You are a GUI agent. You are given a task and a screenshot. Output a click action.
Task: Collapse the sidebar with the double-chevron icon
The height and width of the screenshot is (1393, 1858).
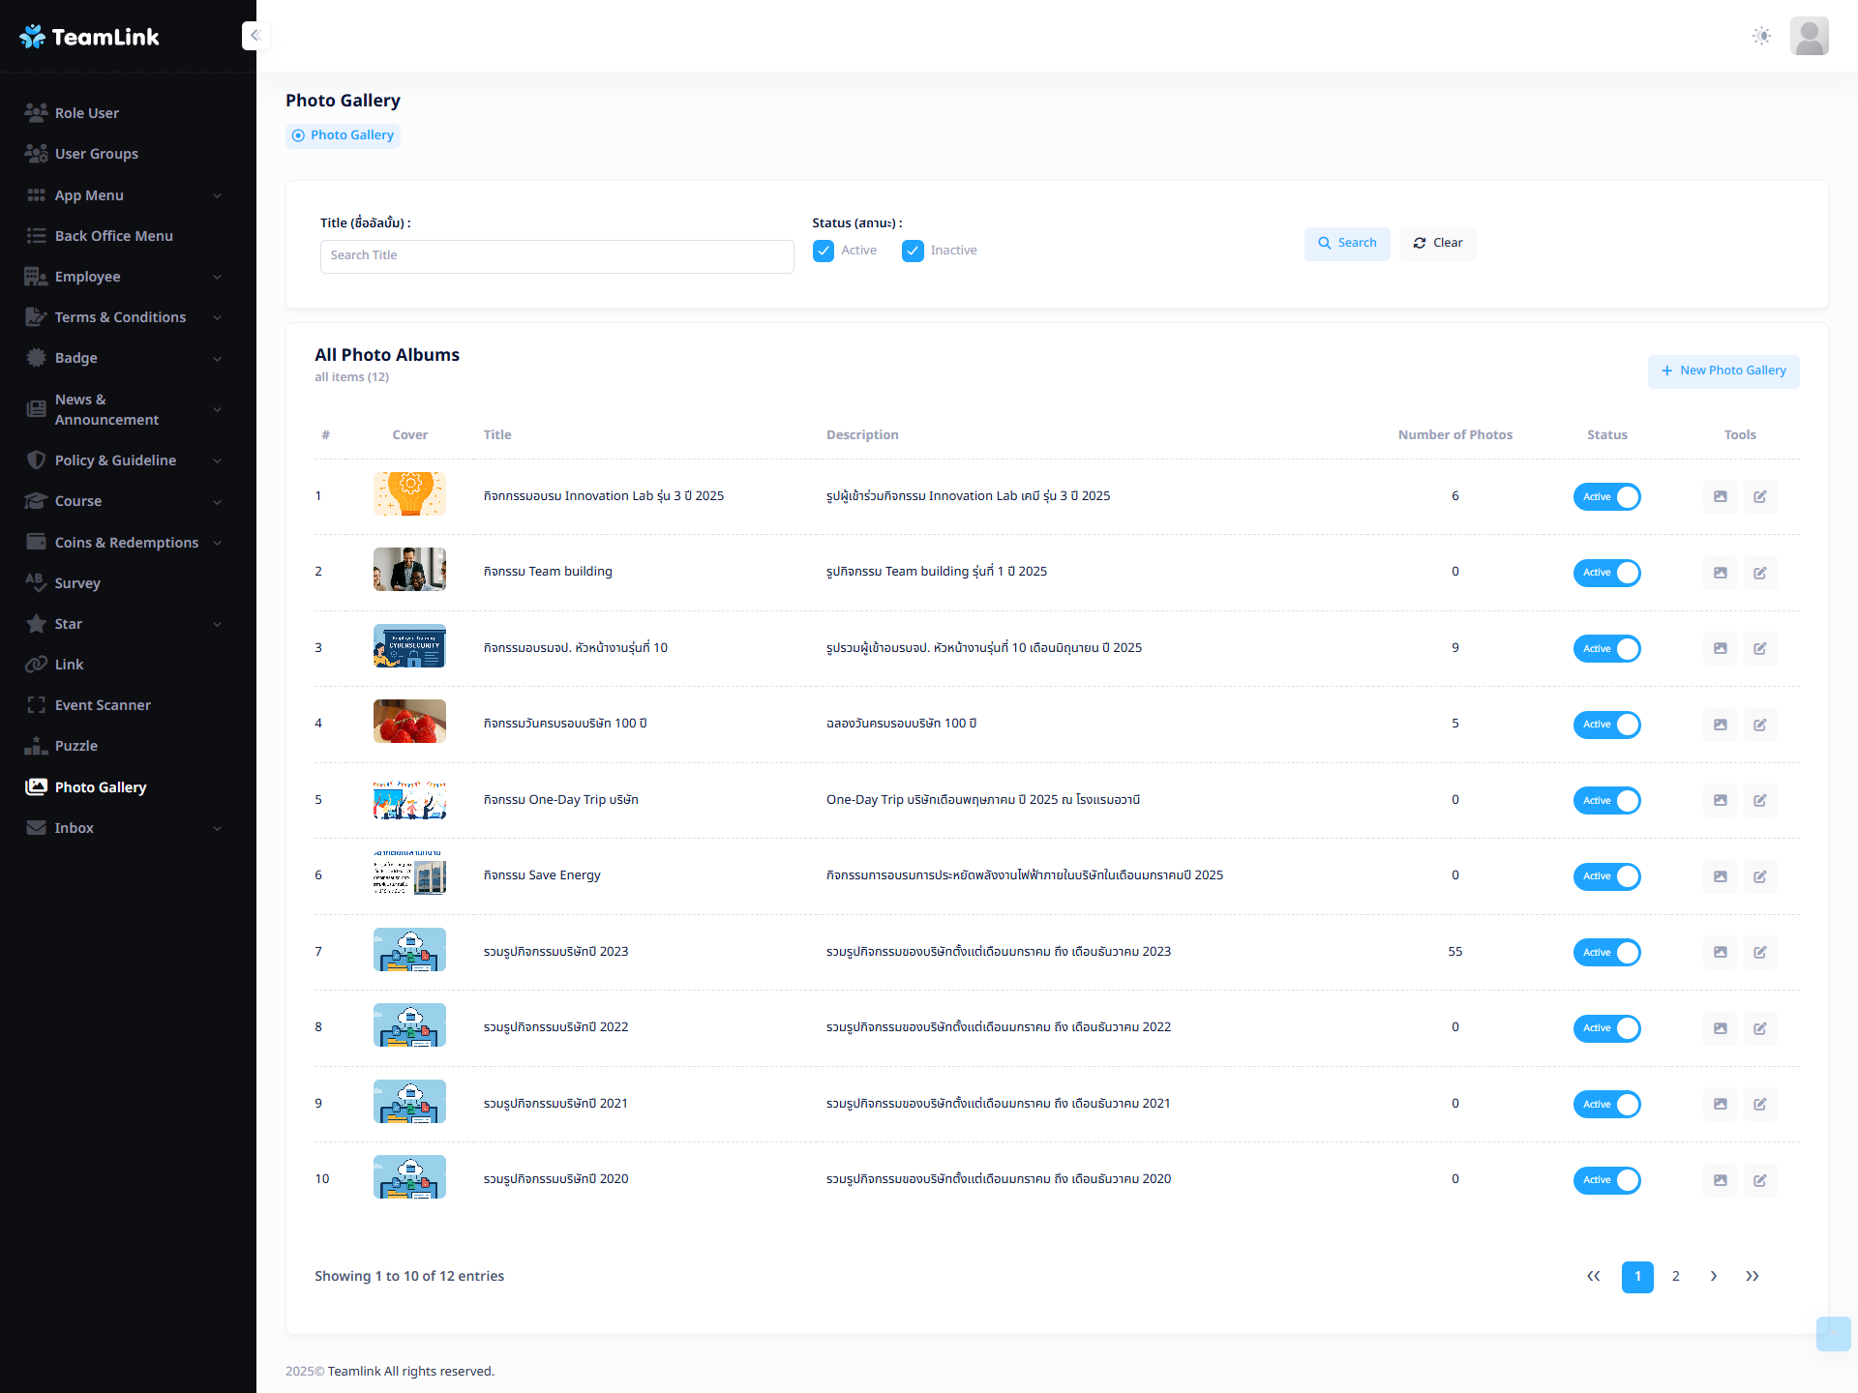[x=255, y=36]
